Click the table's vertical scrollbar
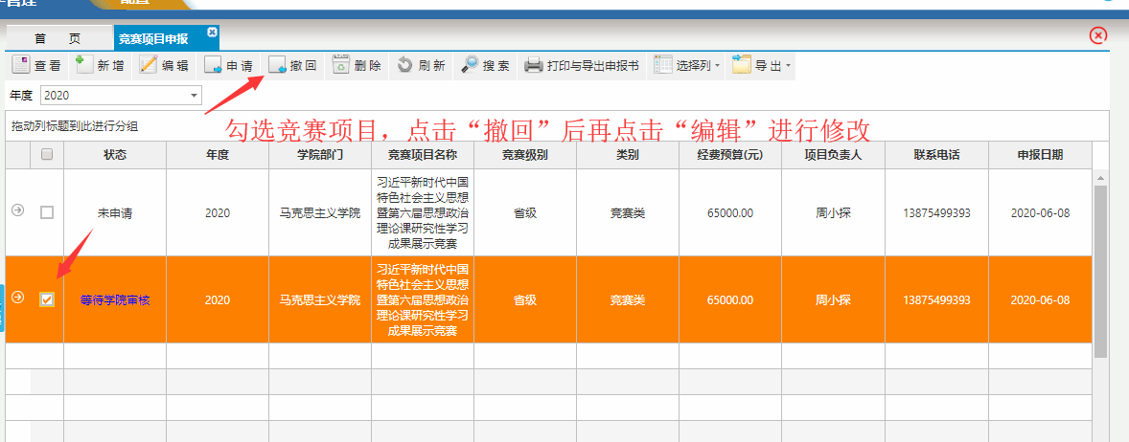Image resolution: width=1129 pixels, height=442 pixels. tap(1100, 268)
